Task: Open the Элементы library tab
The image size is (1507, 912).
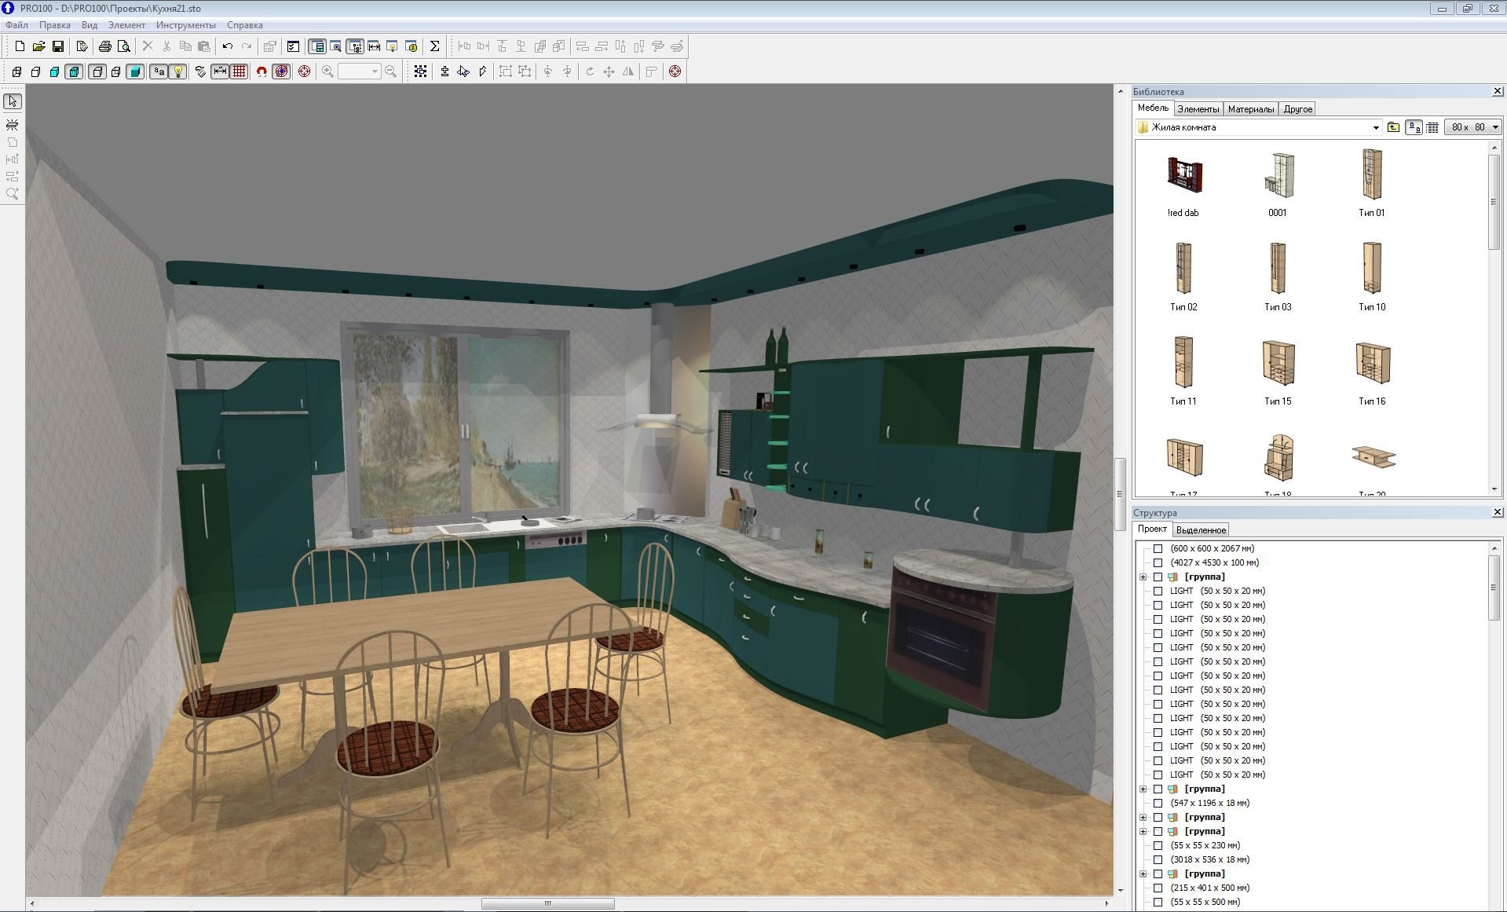Action: point(1198,109)
